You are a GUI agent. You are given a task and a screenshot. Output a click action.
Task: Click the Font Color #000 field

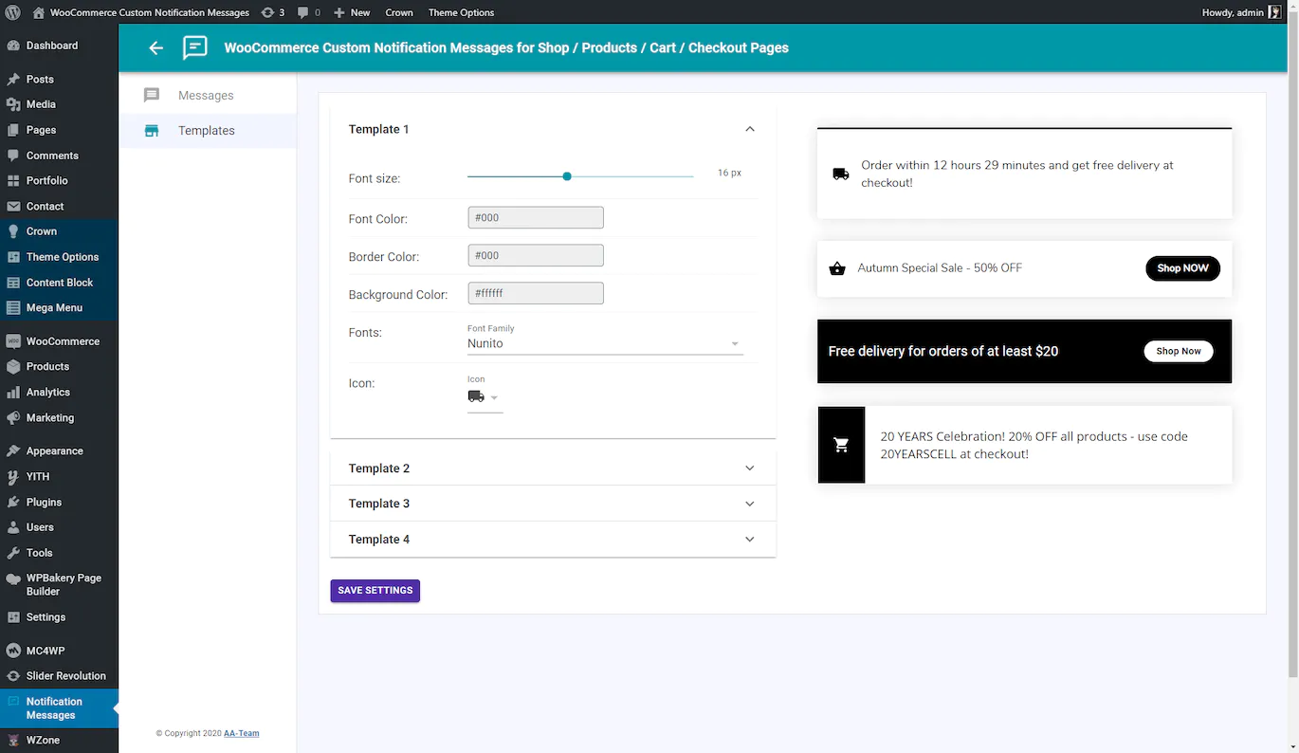(536, 217)
